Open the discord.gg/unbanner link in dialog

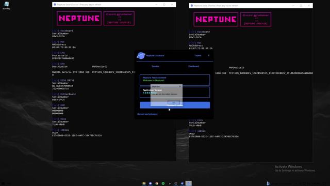[147, 114]
